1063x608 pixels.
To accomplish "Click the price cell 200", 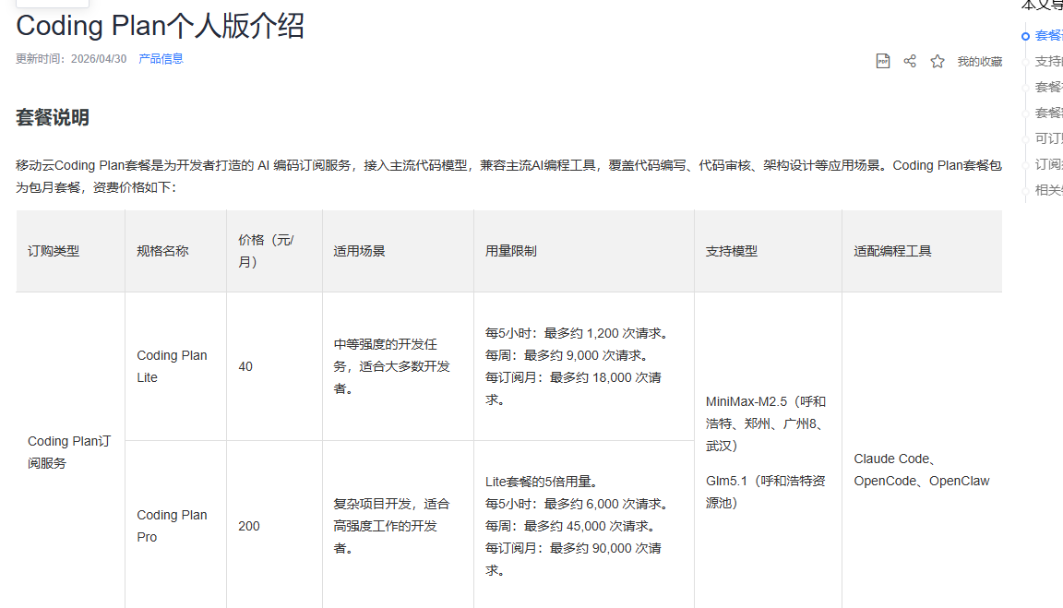I will tap(275, 526).
